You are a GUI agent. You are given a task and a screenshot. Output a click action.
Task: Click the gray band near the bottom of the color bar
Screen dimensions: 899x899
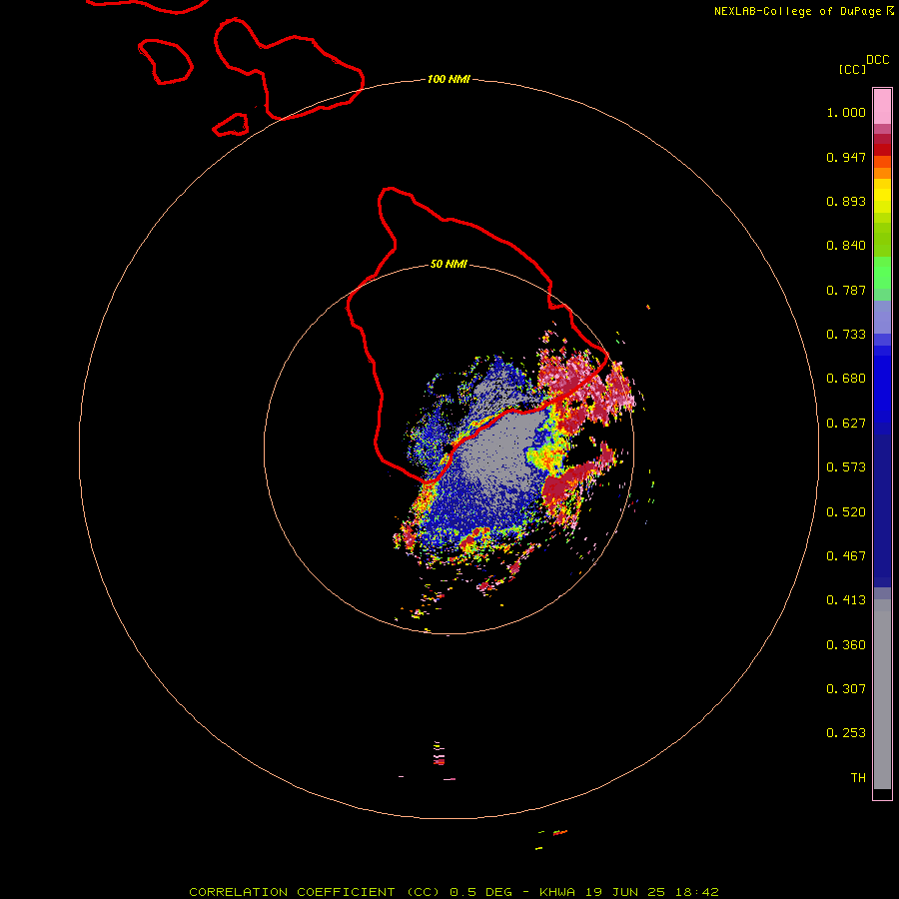point(882,699)
